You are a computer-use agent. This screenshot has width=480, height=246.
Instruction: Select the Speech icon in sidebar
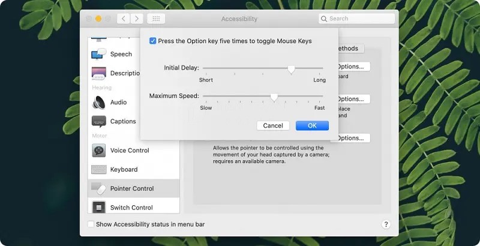(99, 54)
